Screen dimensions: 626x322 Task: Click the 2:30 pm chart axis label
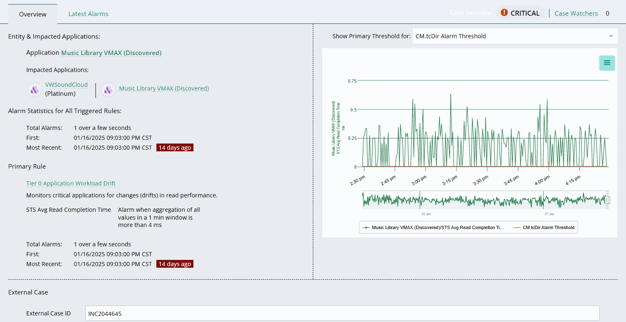point(357,181)
